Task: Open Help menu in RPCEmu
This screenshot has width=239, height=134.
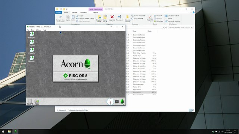Action: point(44,30)
